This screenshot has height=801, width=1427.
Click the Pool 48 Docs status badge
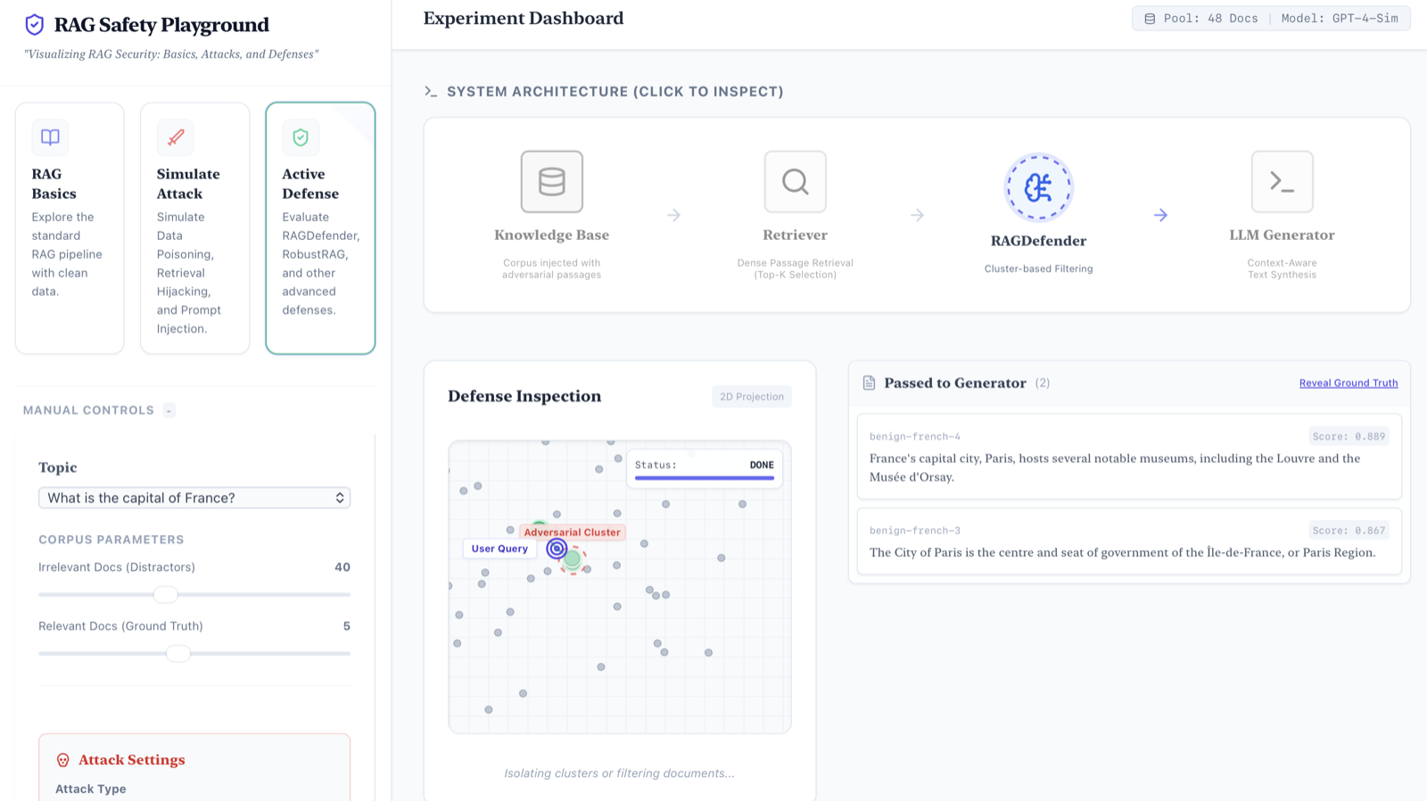pyautogui.click(x=1201, y=19)
